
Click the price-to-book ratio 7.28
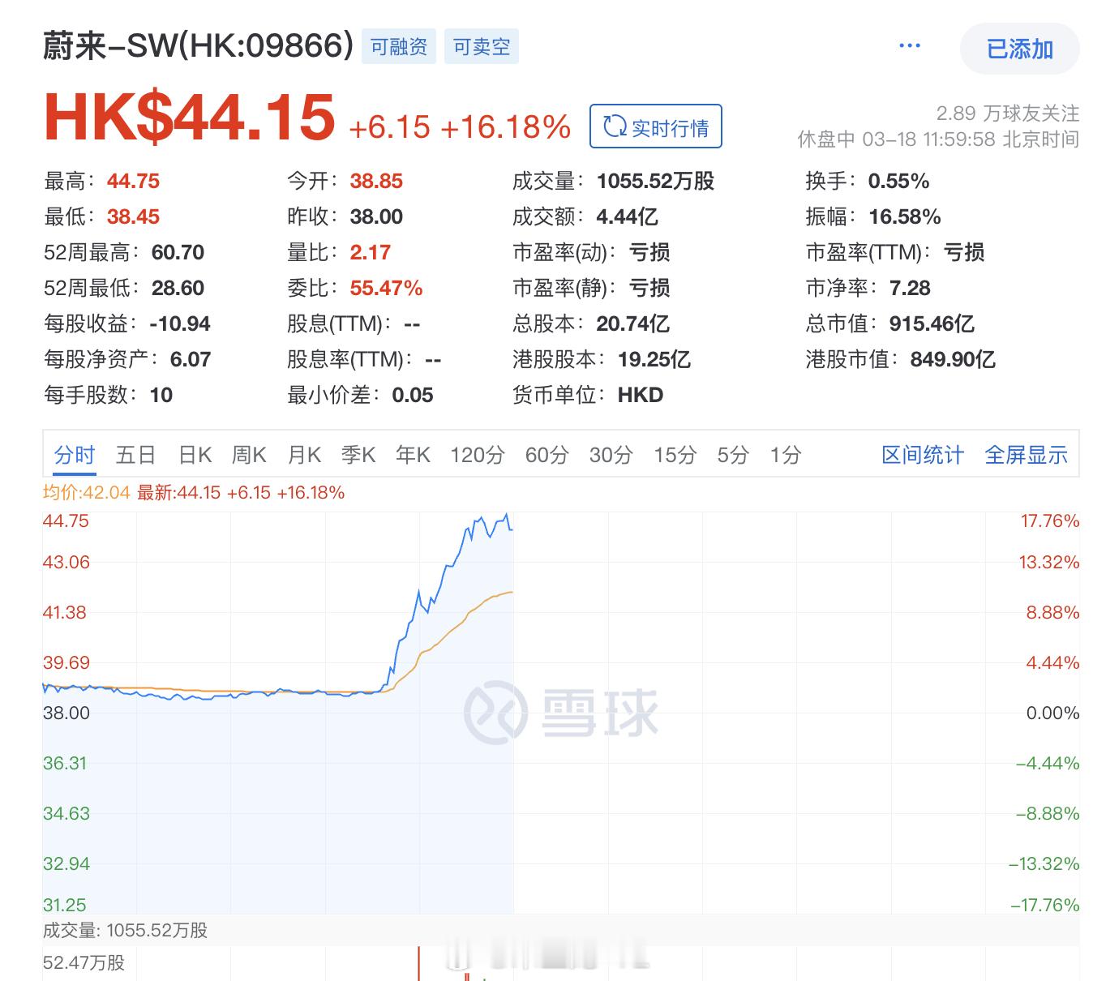[910, 288]
